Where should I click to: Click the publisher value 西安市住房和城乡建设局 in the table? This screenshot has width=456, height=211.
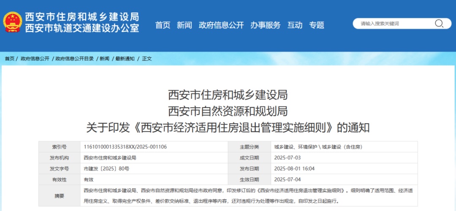point(110,158)
